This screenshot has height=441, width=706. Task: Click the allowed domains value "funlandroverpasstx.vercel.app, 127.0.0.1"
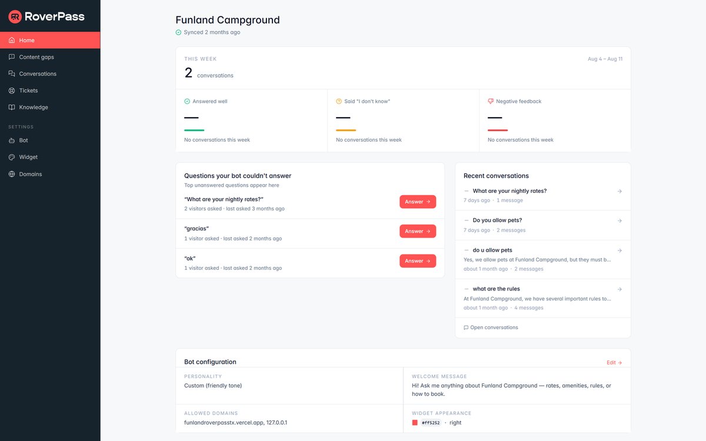[235, 423]
